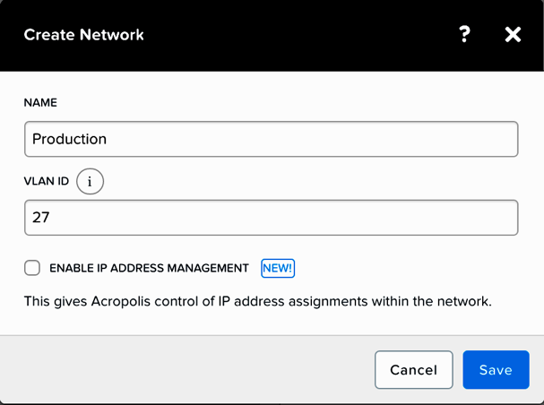Cancel network creation
This screenshot has width=544, height=405.
(414, 370)
